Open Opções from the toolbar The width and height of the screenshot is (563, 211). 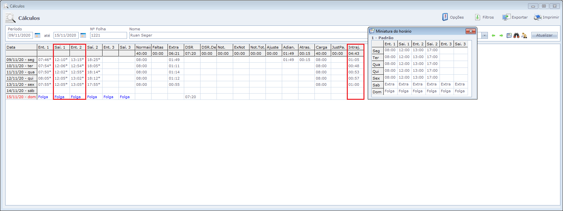(x=453, y=17)
